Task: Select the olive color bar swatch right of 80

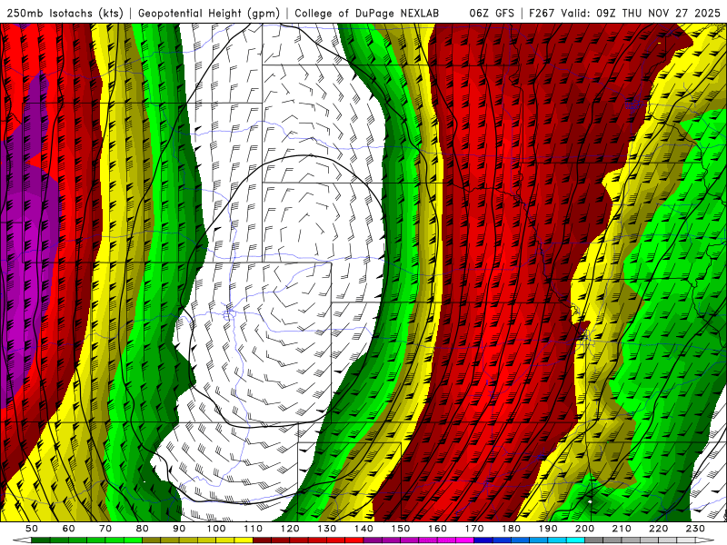Action: [151, 540]
